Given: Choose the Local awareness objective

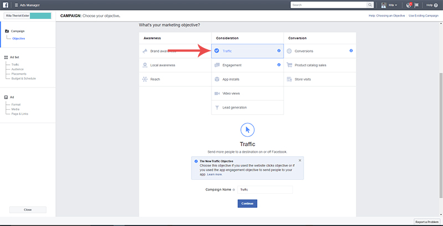Looking at the screenshot, I should 175,65.
